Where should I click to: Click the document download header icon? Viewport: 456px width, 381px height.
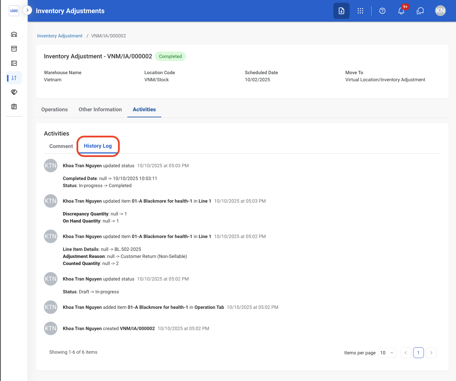[x=341, y=11]
